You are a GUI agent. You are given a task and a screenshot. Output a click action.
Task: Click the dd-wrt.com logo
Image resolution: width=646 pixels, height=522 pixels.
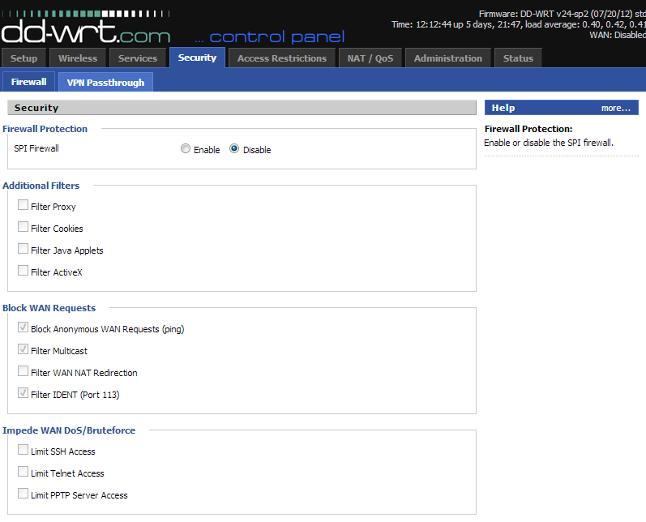(x=85, y=31)
